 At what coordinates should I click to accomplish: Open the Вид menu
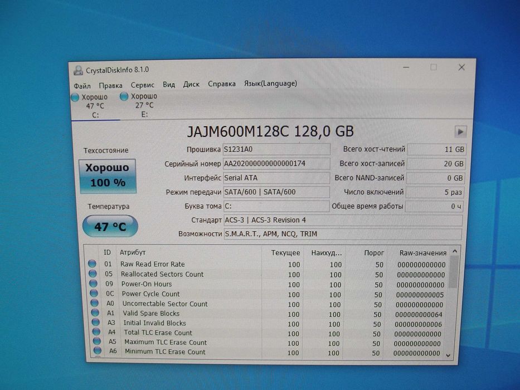pyautogui.click(x=169, y=85)
